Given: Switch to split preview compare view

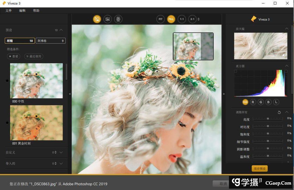Looking at the screenshot, I should [108, 19].
